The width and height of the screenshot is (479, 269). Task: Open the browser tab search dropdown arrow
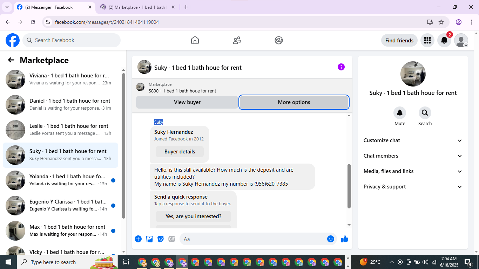(x=7, y=7)
